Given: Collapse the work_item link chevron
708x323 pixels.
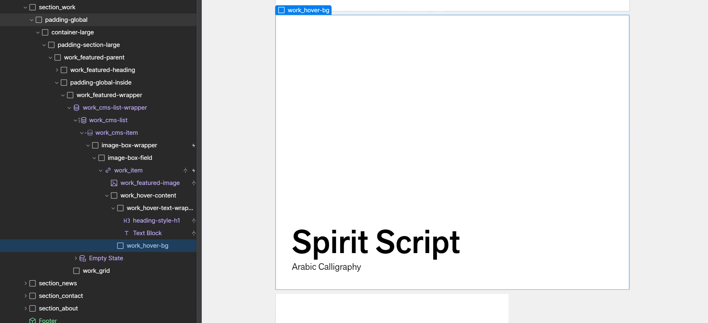Looking at the screenshot, I should tap(101, 170).
